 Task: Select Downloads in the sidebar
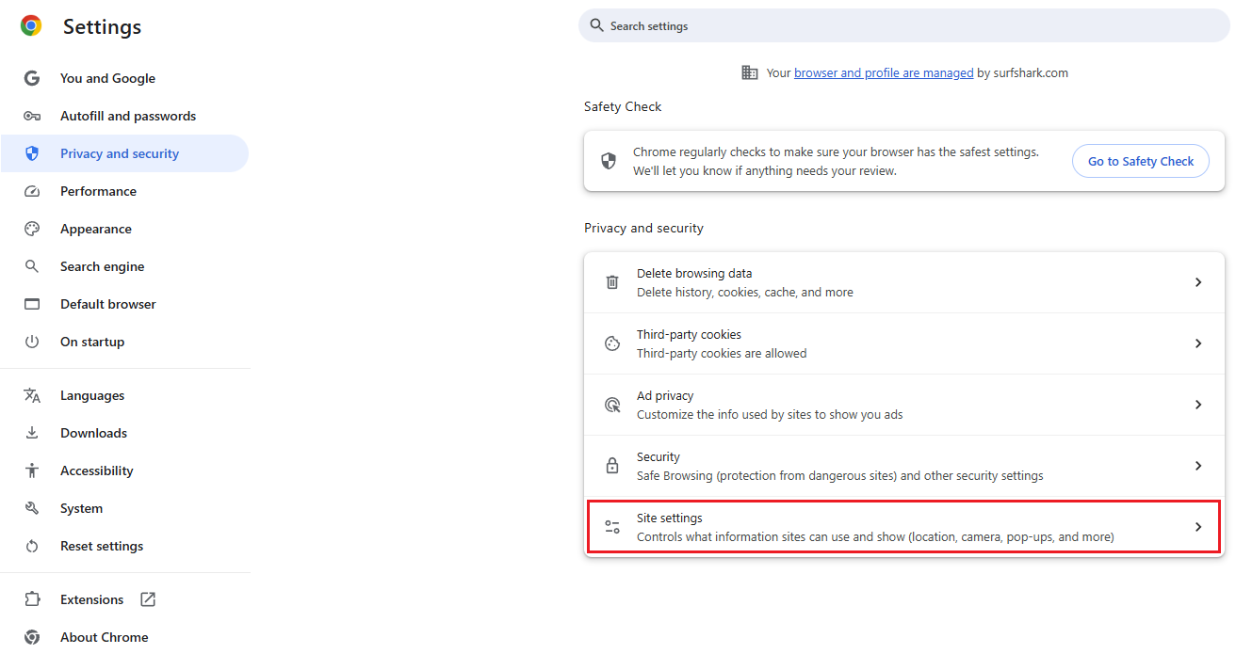[93, 433]
